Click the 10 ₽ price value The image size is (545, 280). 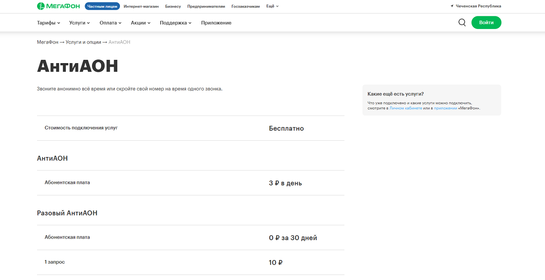pos(276,262)
